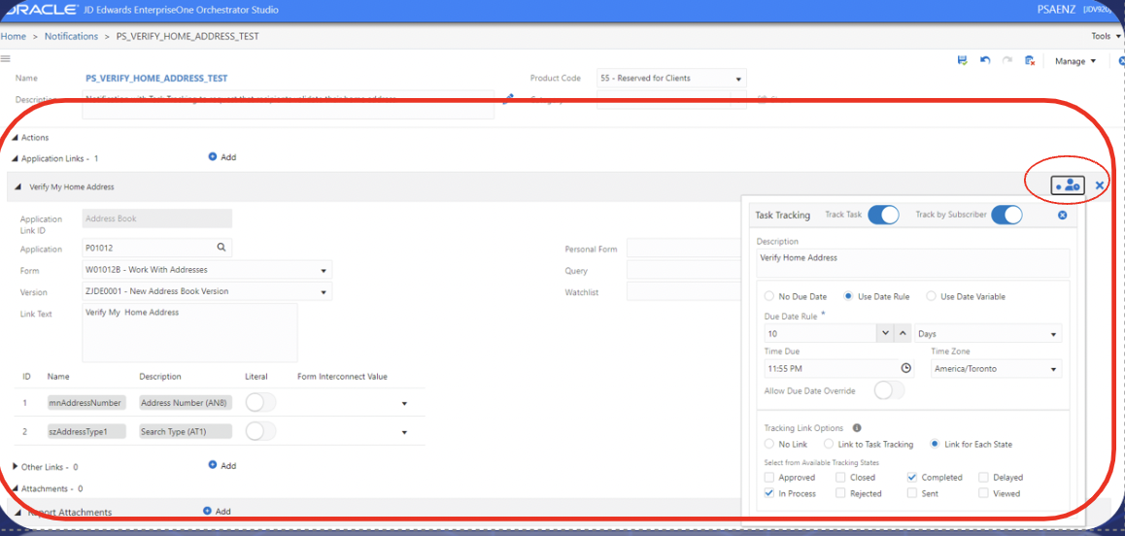This screenshot has height=536, width=1125.
Task: Click the PS_VERIFY_HOME_ADDRESS_TEST name link
Action: pyautogui.click(x=156, y=79)
